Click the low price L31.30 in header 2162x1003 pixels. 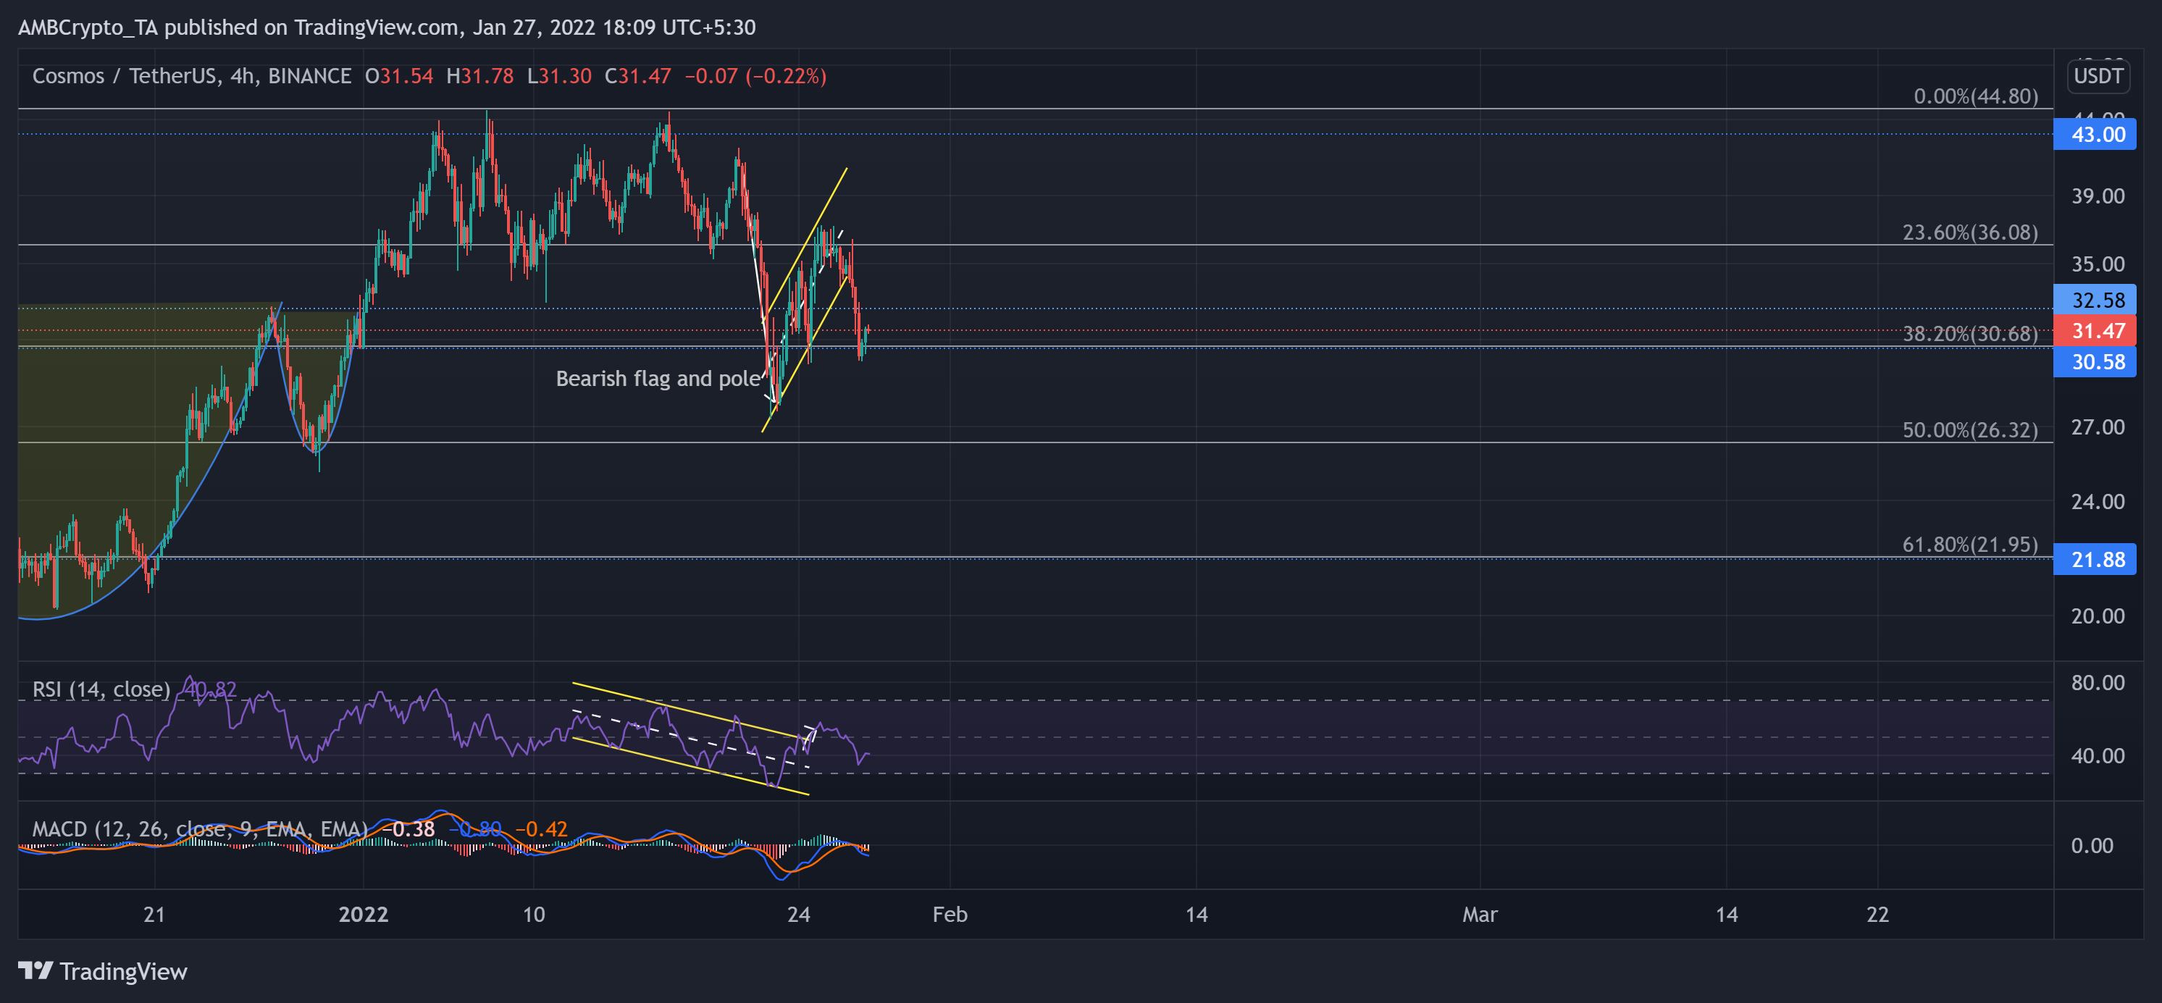point(560,75)
